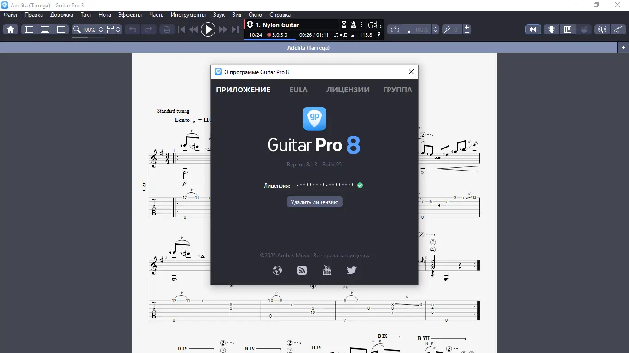The height and width of the screenshot is (353, 629).
Task: Open the Файл menu
Action: point(10,15)
